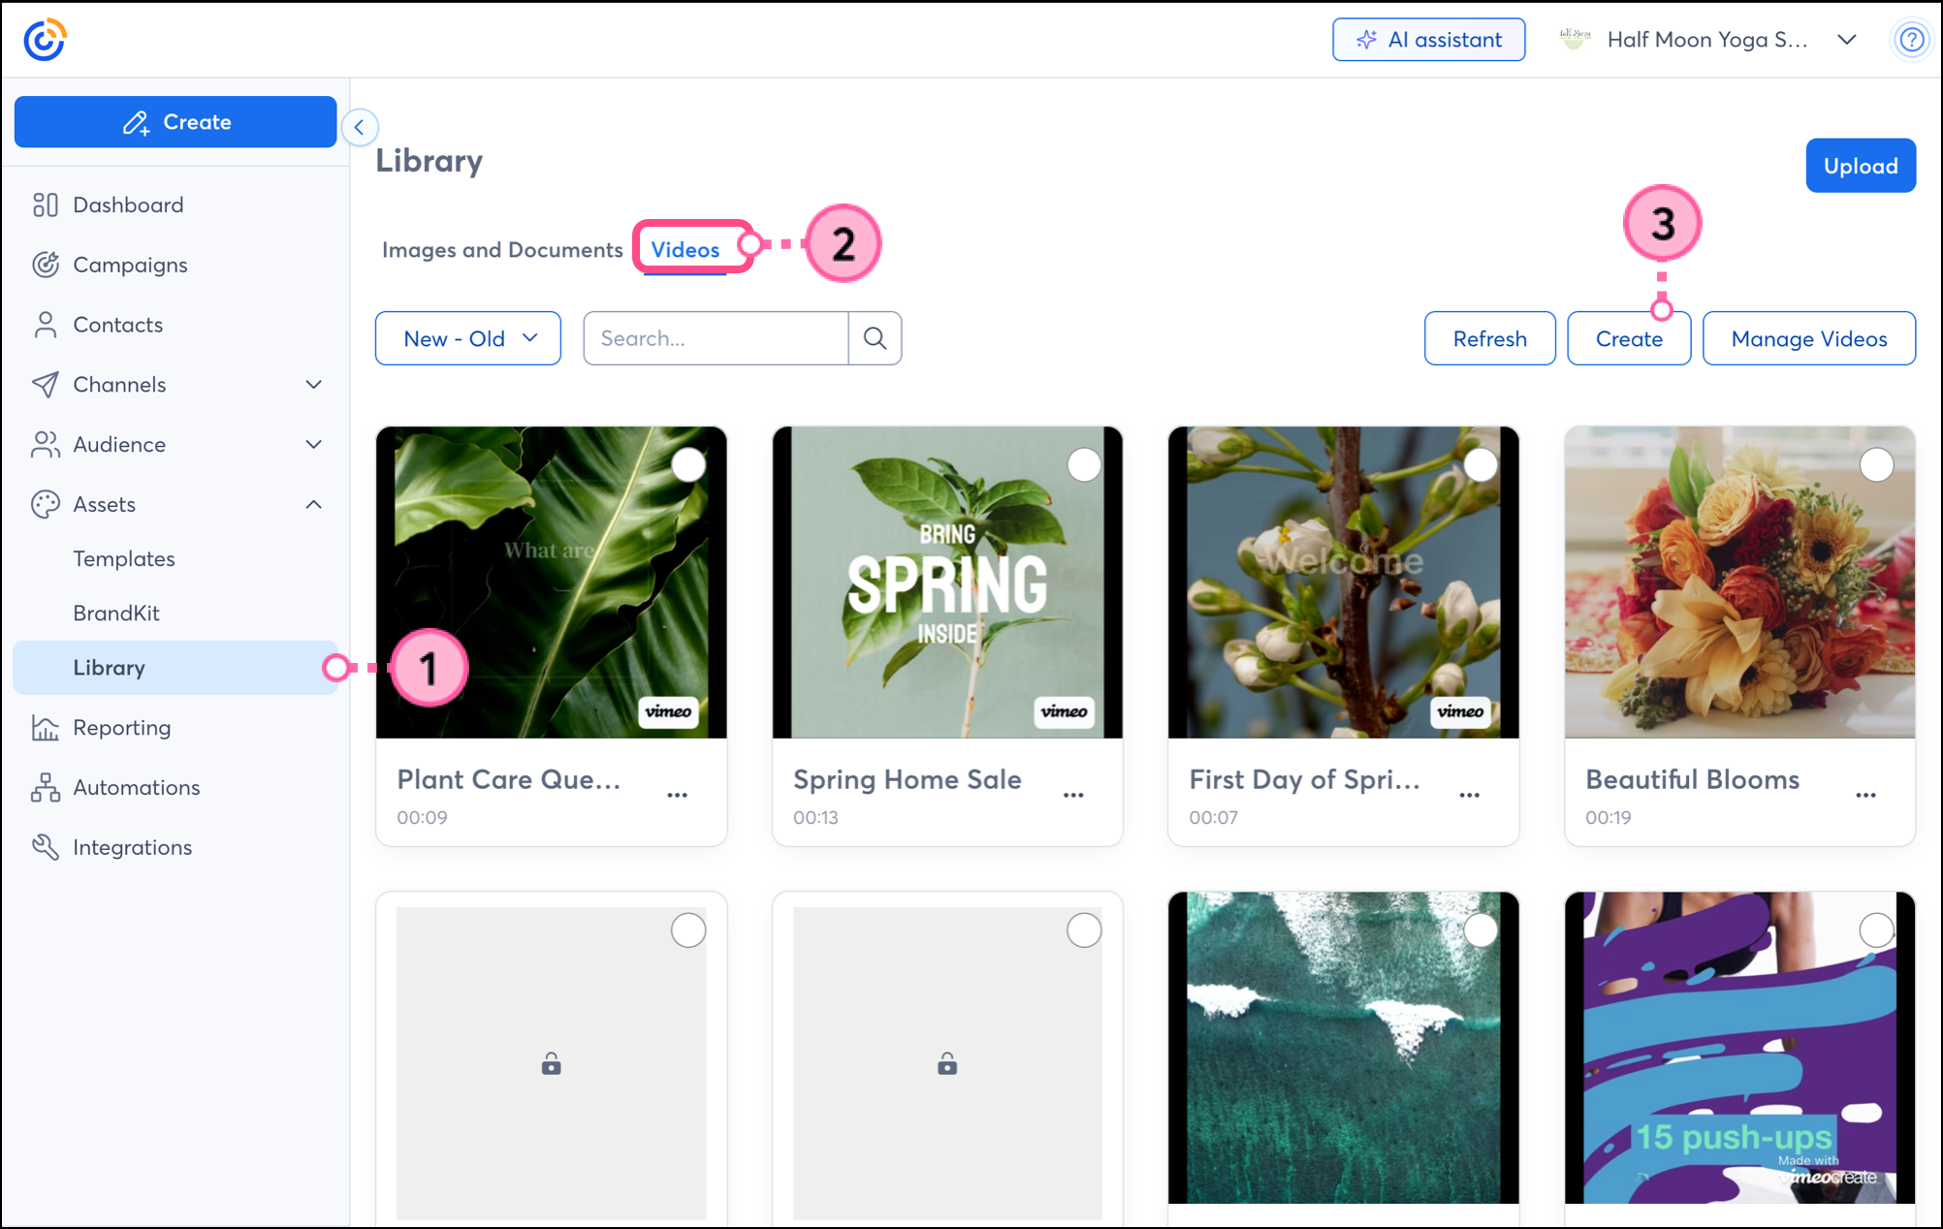The width and height of the screenshot is (1943, 1229).
Task: Open the New - Old sort dropdown
Action: 468,338
